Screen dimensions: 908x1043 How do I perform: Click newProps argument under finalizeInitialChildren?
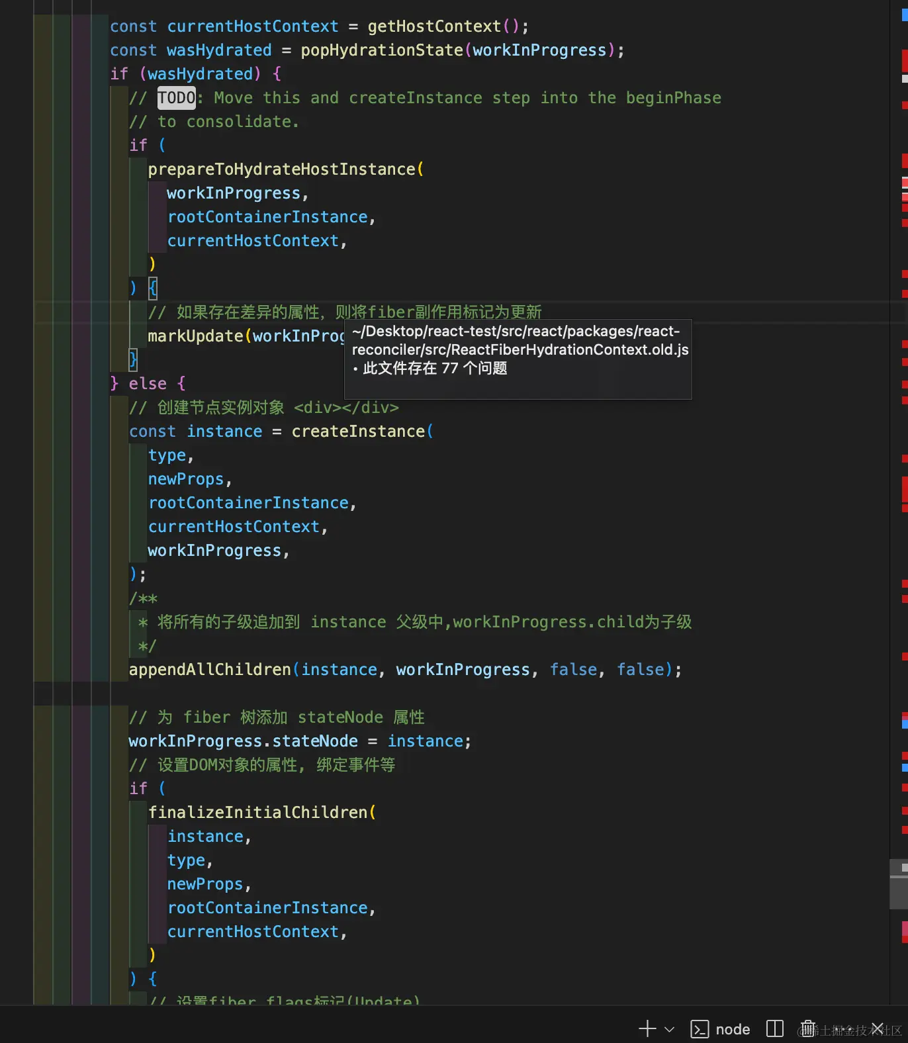tap(205, 884)
